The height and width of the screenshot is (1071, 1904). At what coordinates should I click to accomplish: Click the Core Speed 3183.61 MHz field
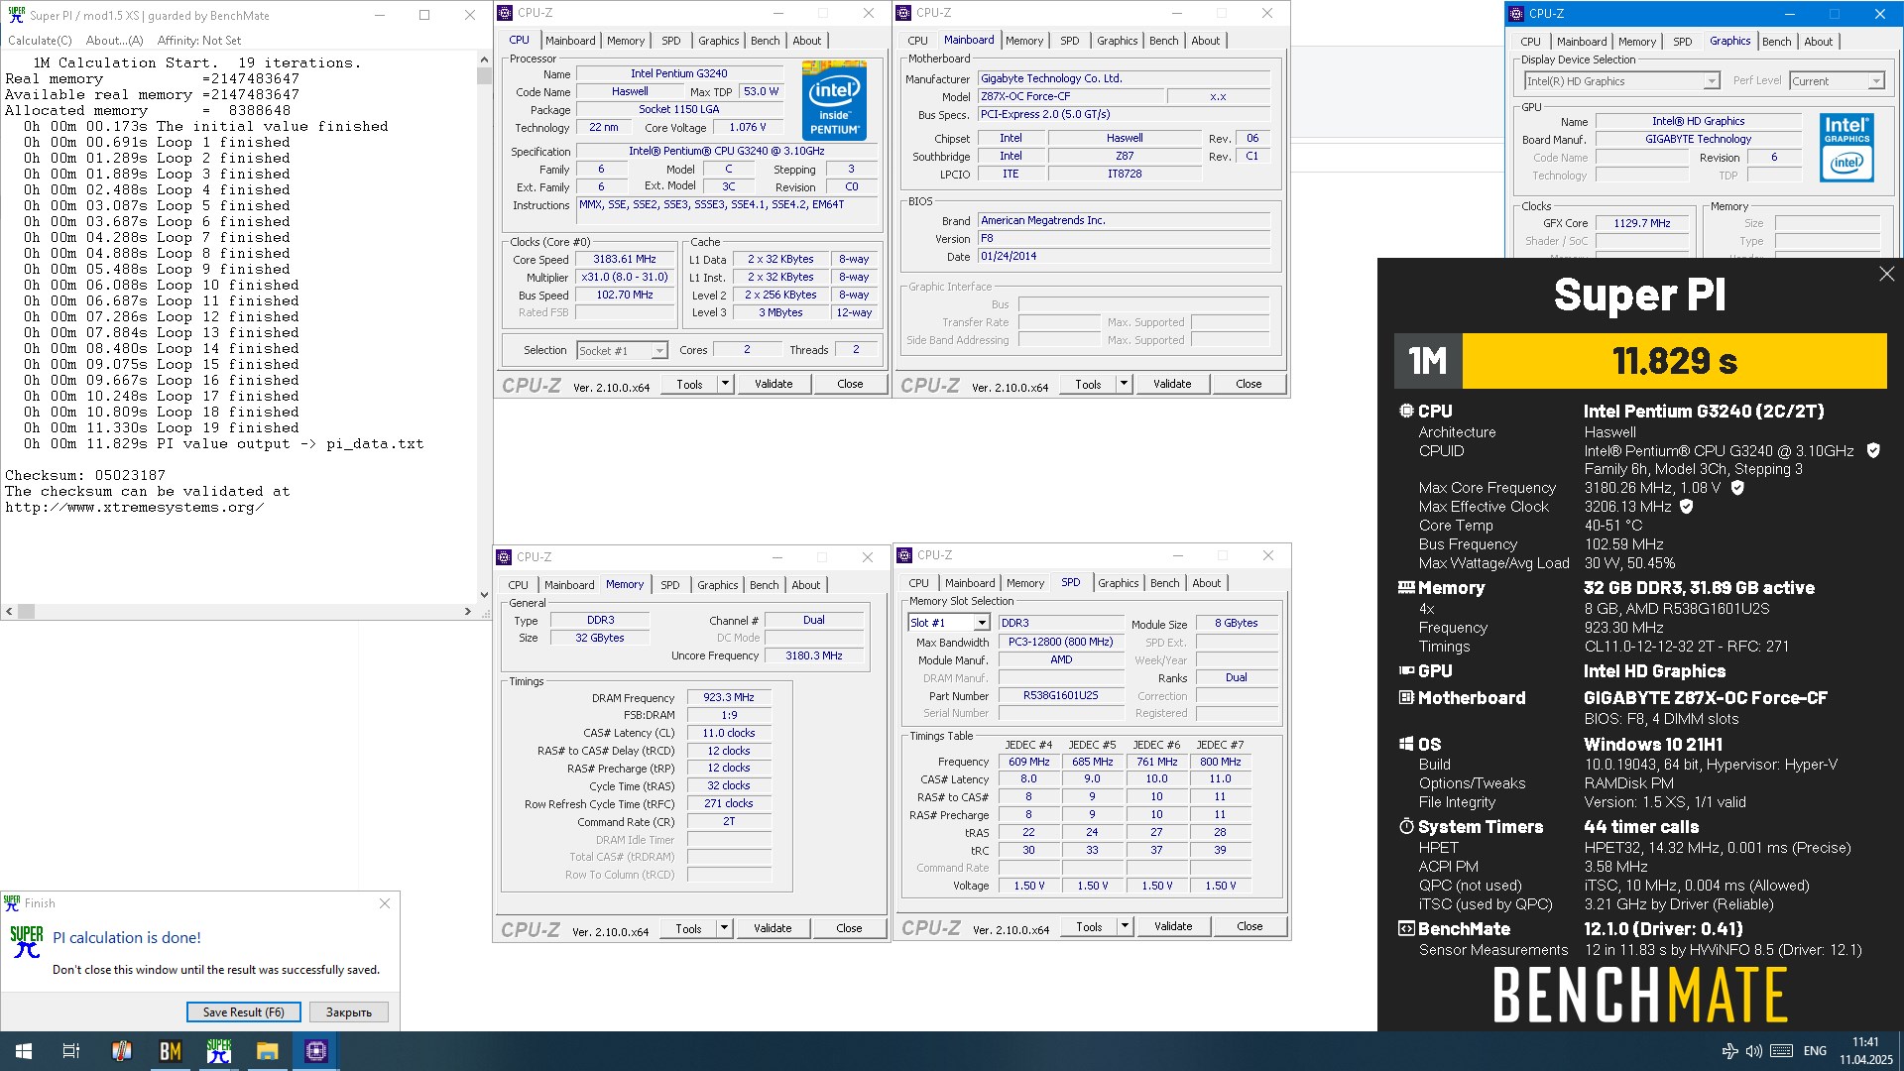[x=625, y=260]
